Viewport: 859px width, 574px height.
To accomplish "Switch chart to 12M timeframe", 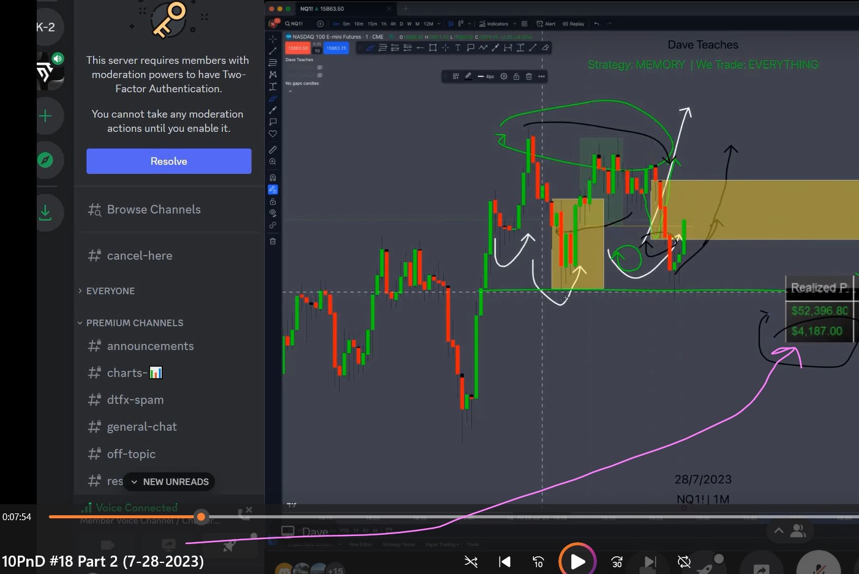I will click(x=429, y=24).
